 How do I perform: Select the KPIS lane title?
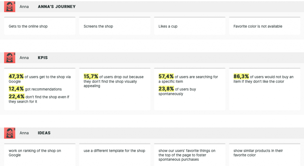coord(43,58)
